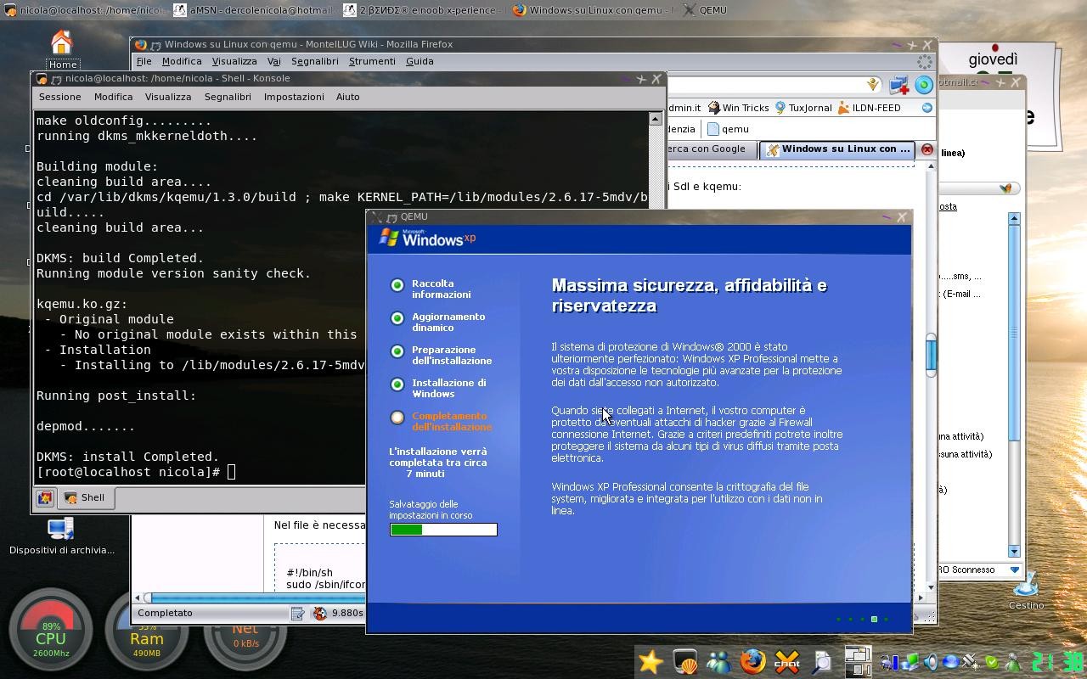Launch the X-Chat icon in bottom panel
Screen dimensions: 1087x679
(x=786, y=661)
